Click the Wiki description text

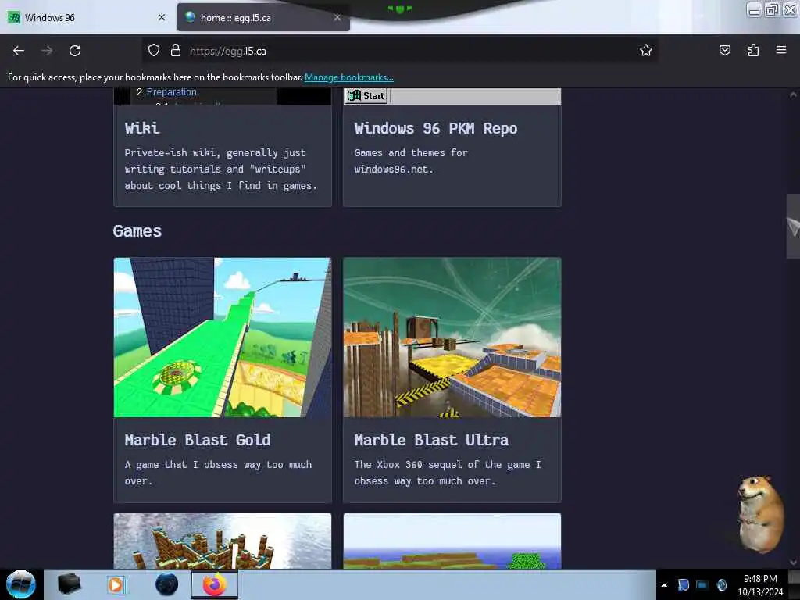click(x=220, y=169)
